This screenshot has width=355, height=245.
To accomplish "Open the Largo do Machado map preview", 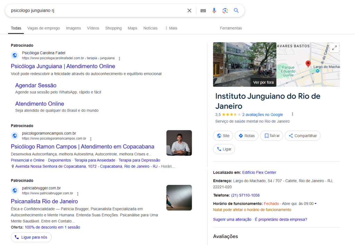I will click(x=308, y=64).
